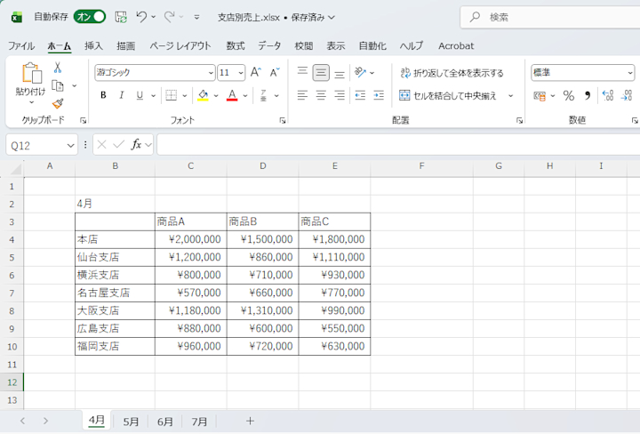
Task: Click the accounting currency format icon
Action: click(x=540, y=96)
